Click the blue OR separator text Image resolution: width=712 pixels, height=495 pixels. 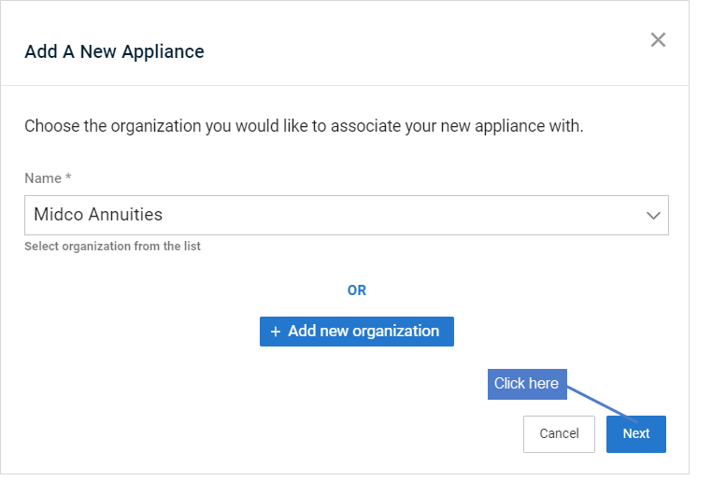[x=357, y=290]
